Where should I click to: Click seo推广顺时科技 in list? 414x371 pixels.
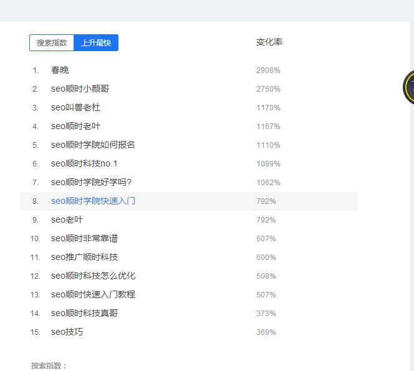[x=84, y=258]
